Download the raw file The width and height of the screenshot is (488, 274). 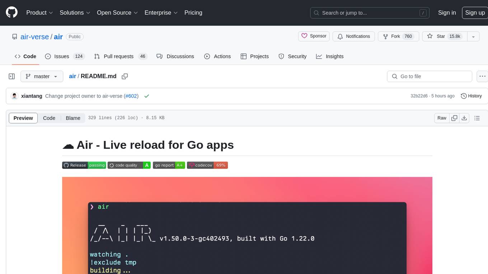464,118
